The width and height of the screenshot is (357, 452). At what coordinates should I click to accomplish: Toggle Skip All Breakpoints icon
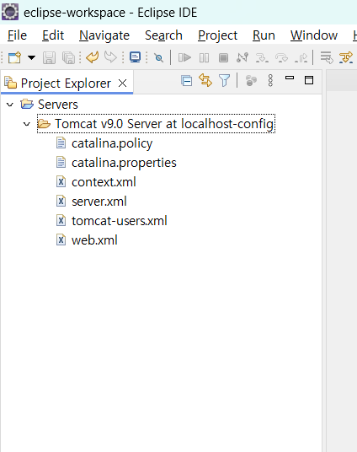click(158, 57)
